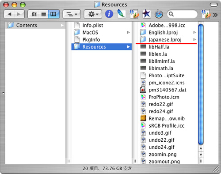
Task: Click the Contents row arrow
Action: (x=62, y=25)
